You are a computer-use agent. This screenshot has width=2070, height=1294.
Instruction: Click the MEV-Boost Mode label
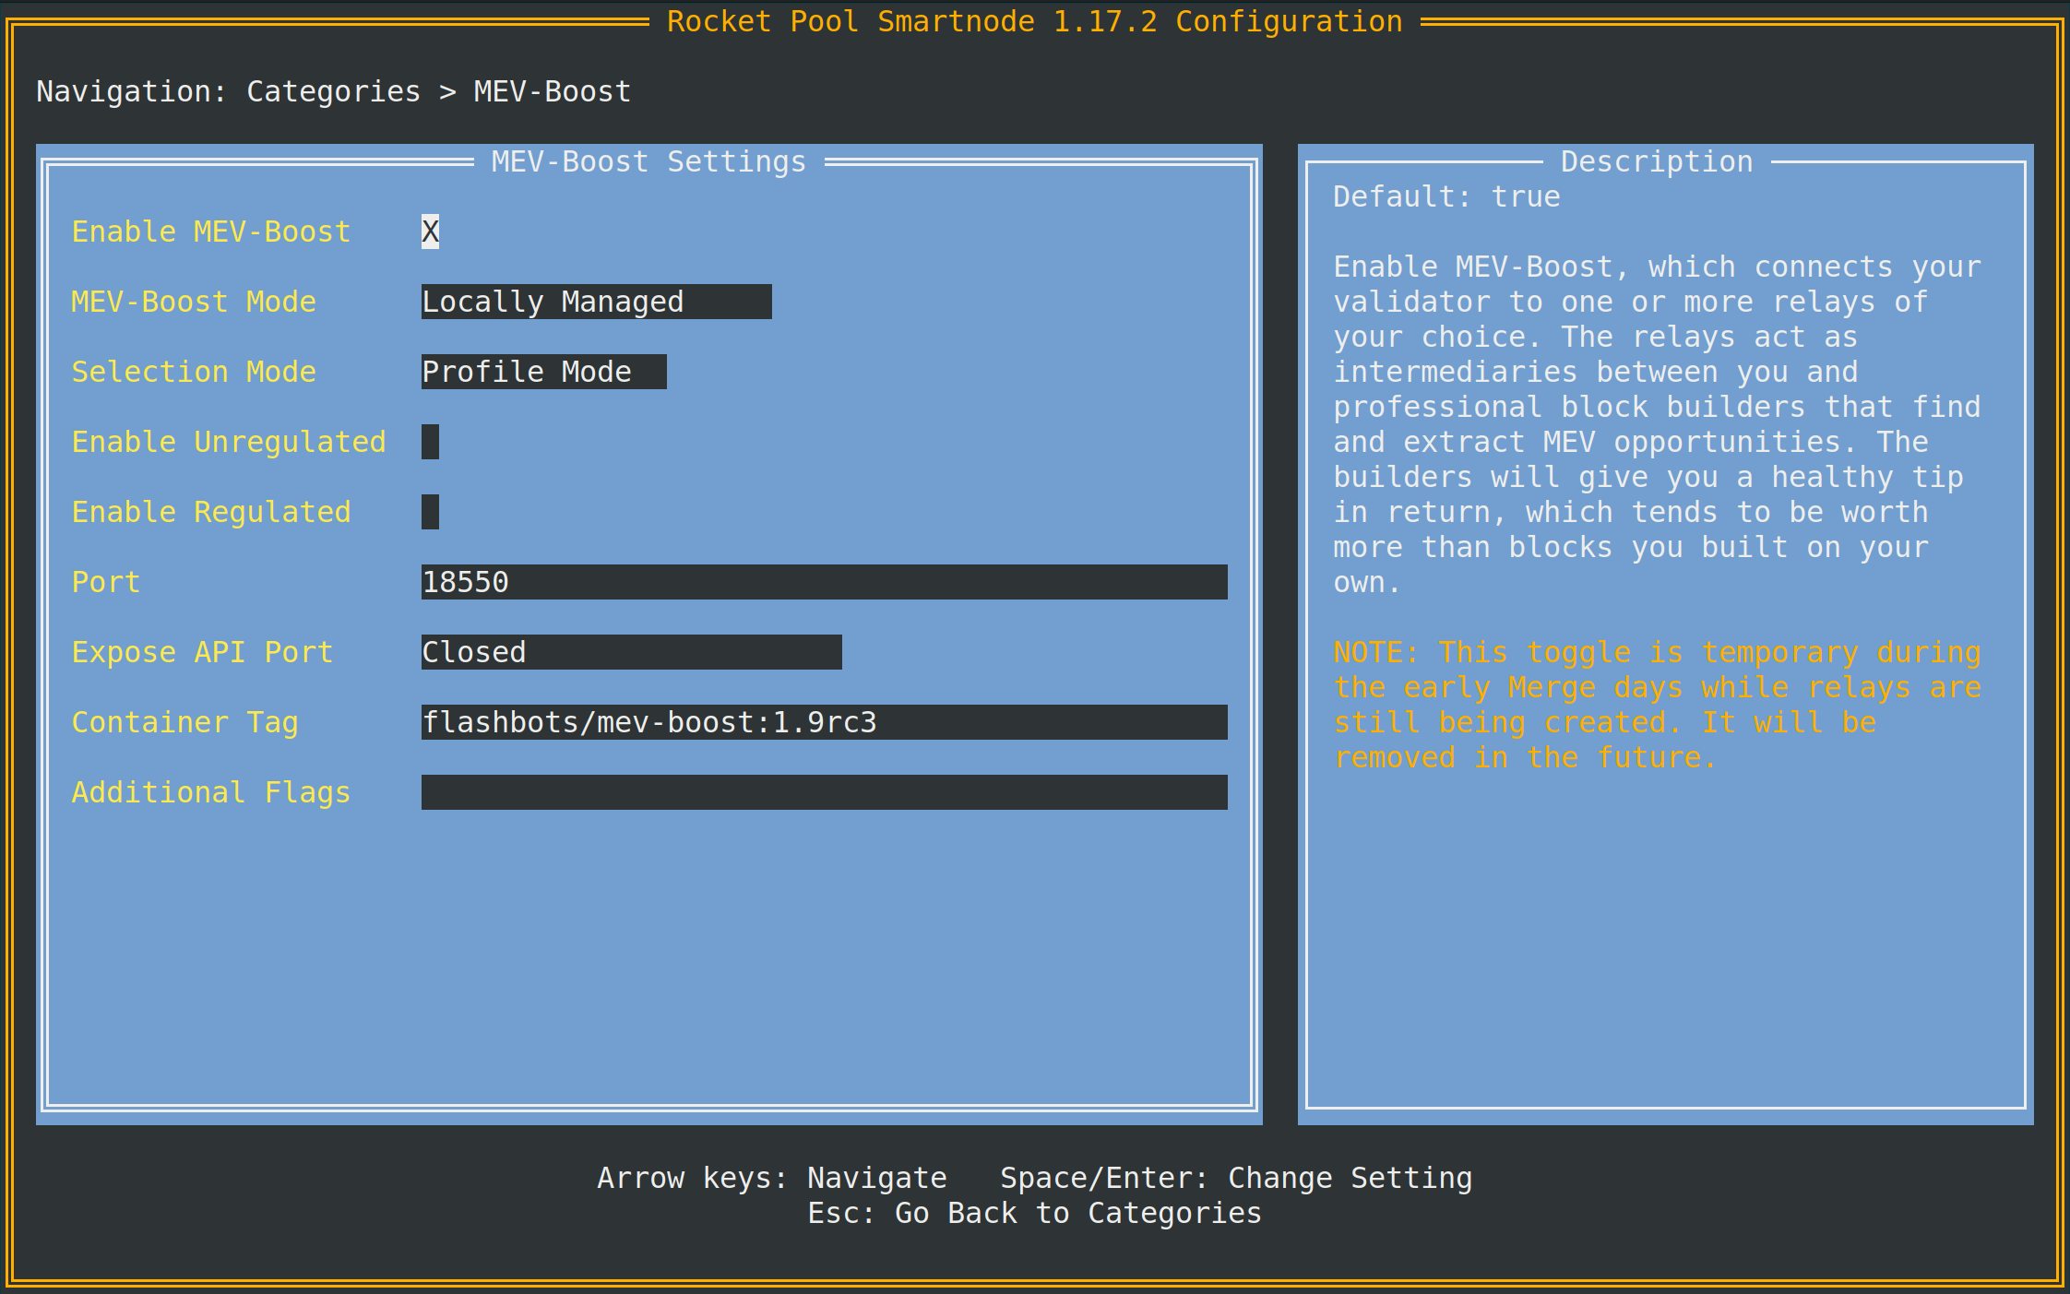pos(194,302)
